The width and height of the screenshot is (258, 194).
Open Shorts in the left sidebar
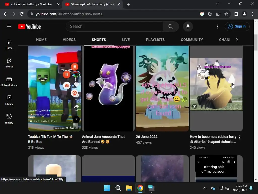(x=9, y=63)
